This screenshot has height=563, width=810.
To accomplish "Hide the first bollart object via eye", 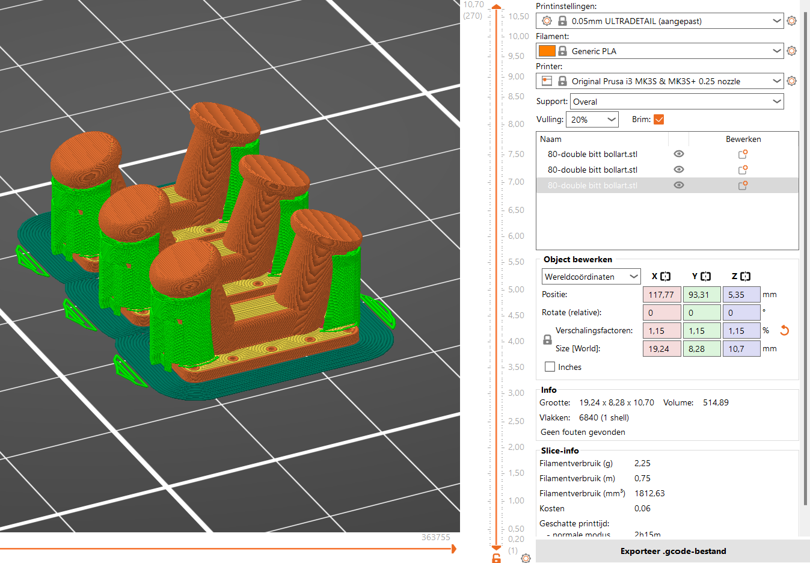I will (x=679, y=154).
